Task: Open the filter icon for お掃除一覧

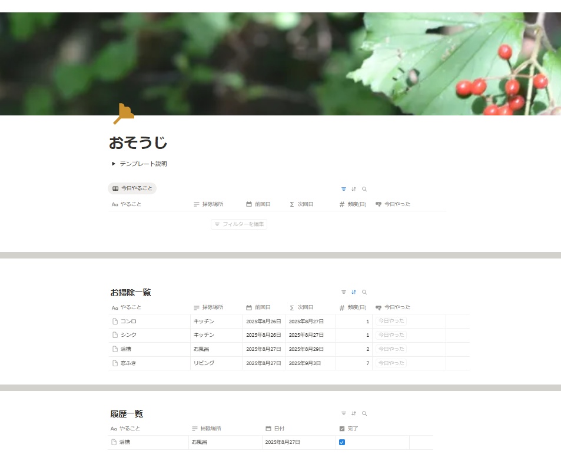Action: (x=343, y=292)
